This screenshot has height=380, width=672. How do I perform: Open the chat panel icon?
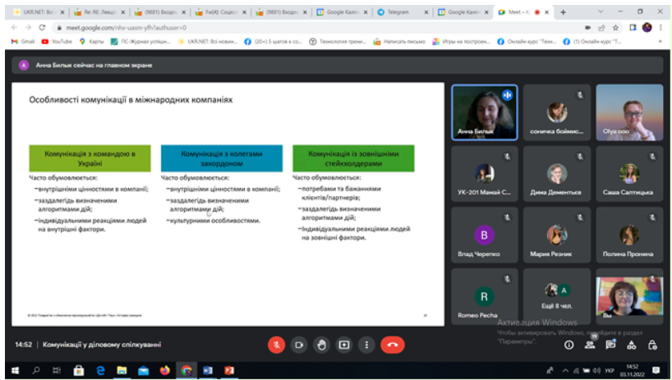pos(610,346)
